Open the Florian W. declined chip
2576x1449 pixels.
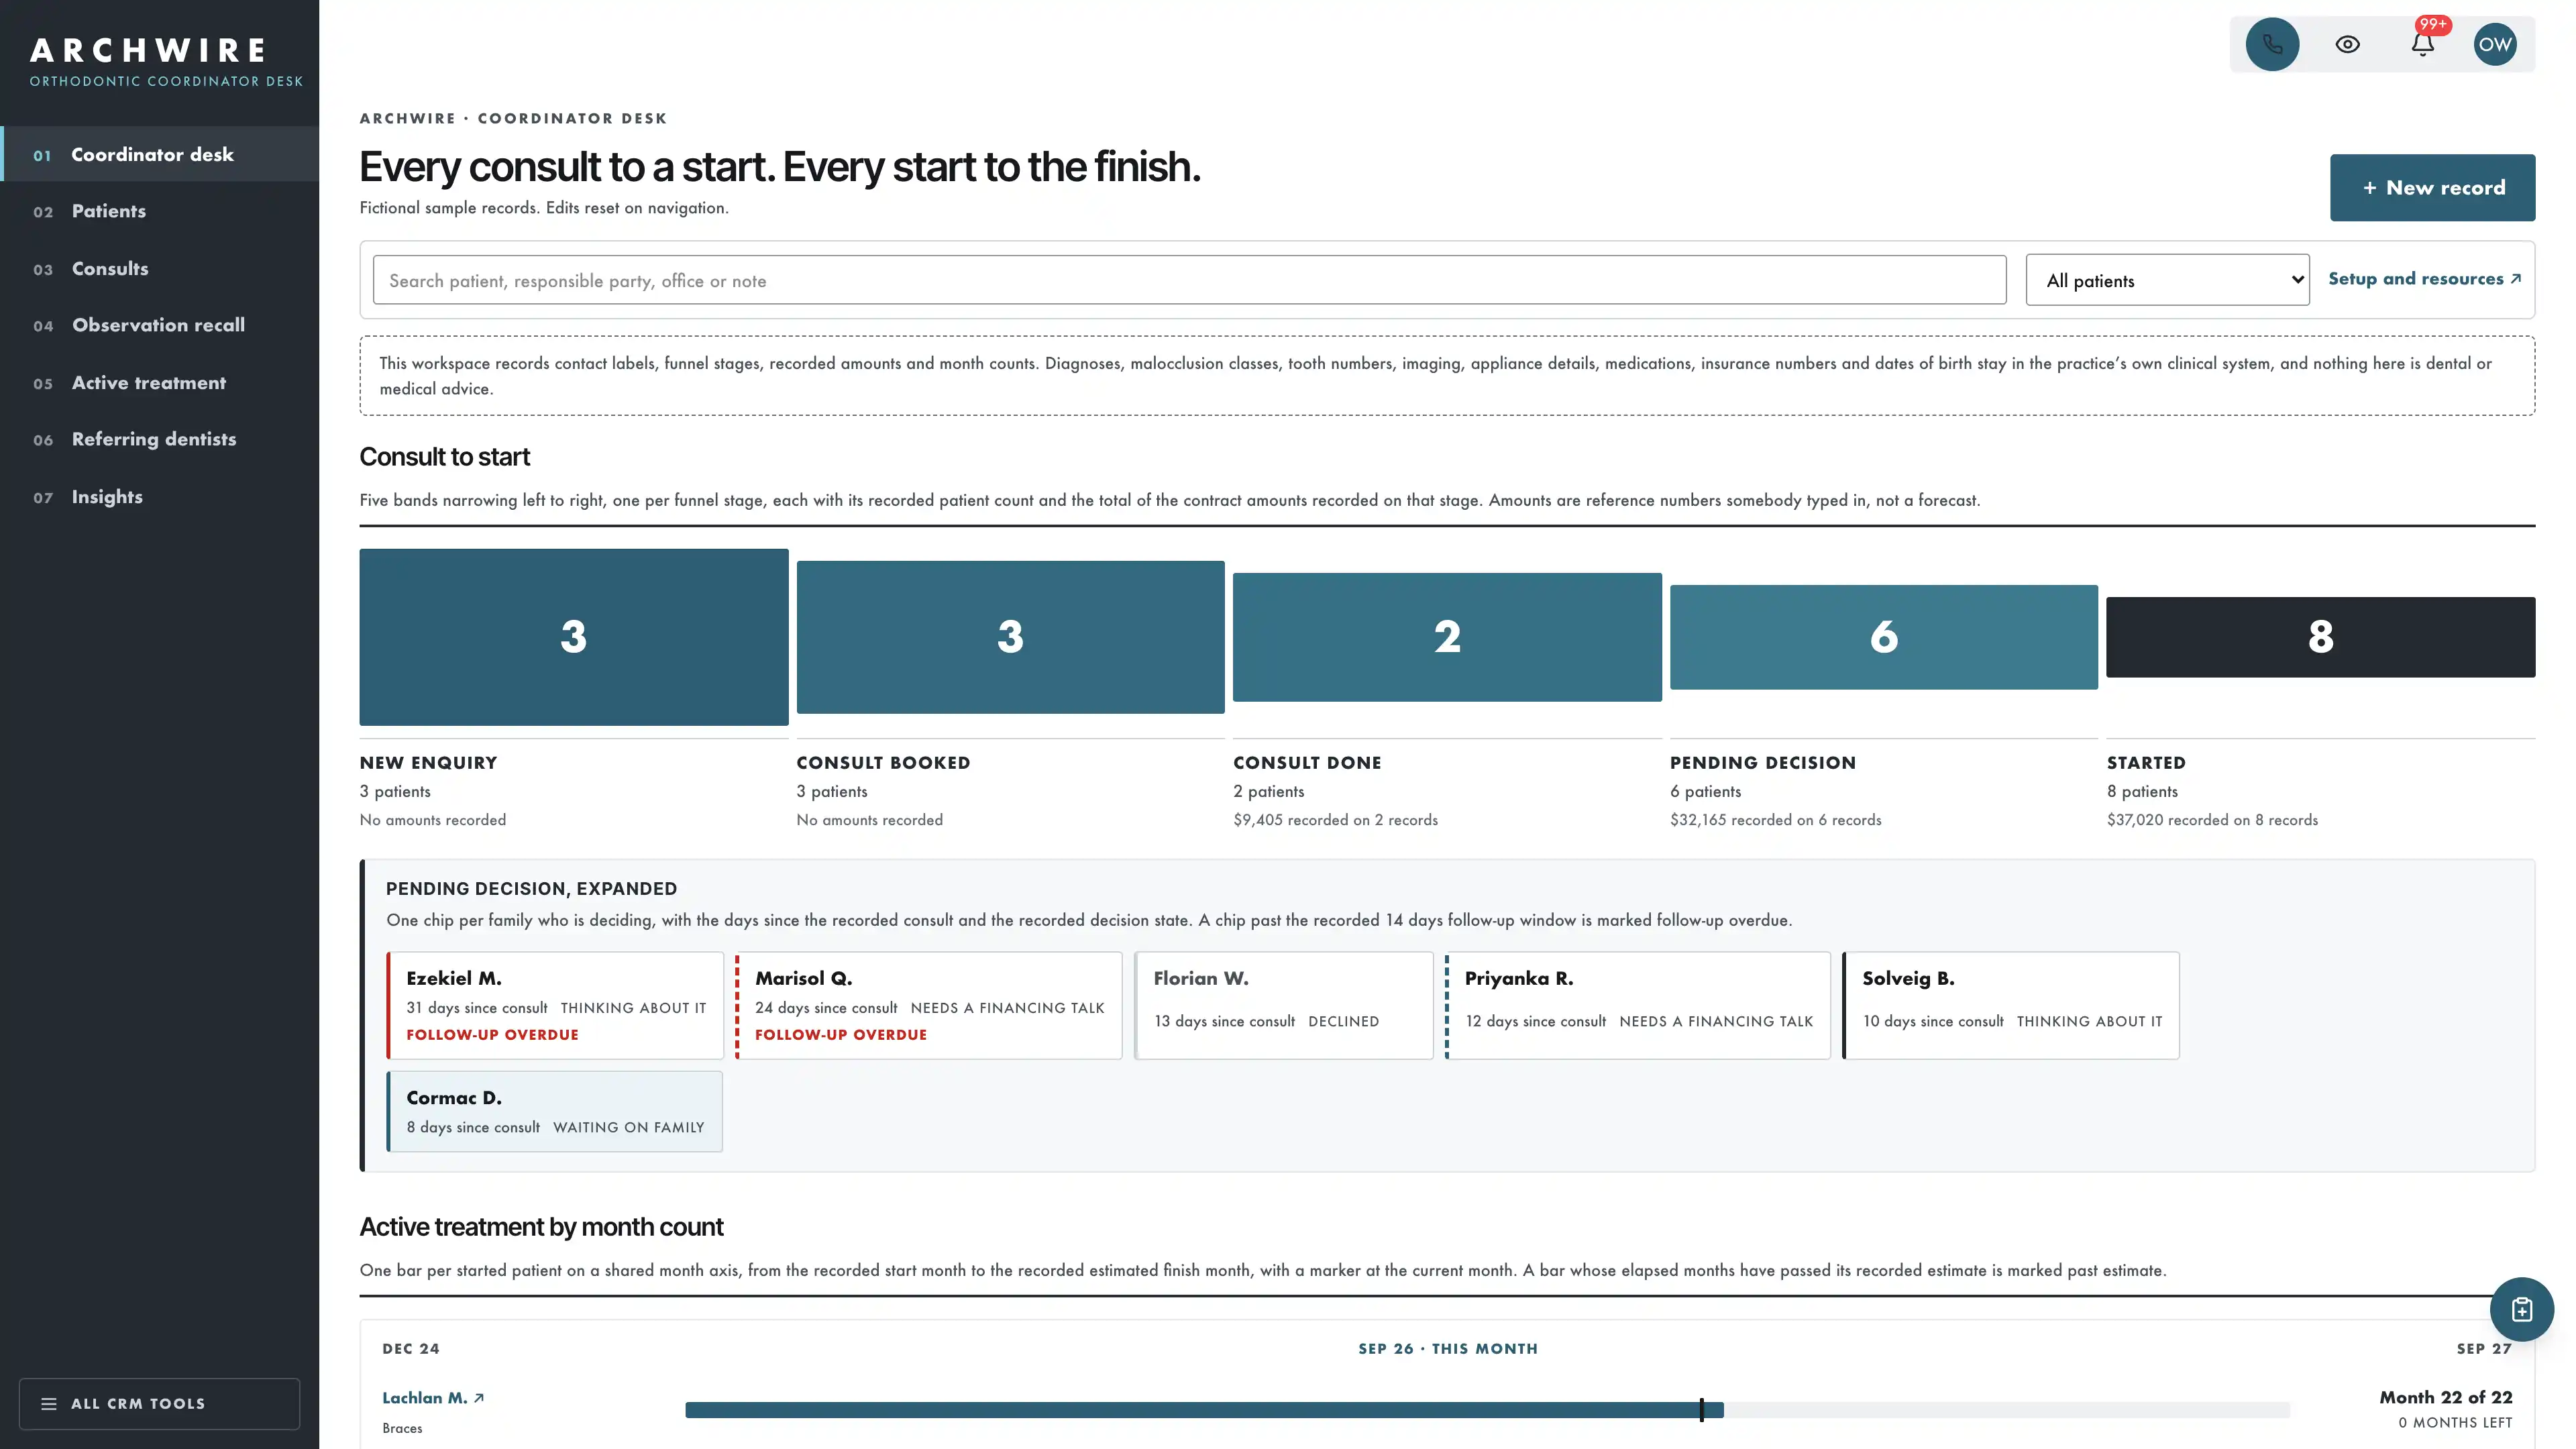1283,1005
